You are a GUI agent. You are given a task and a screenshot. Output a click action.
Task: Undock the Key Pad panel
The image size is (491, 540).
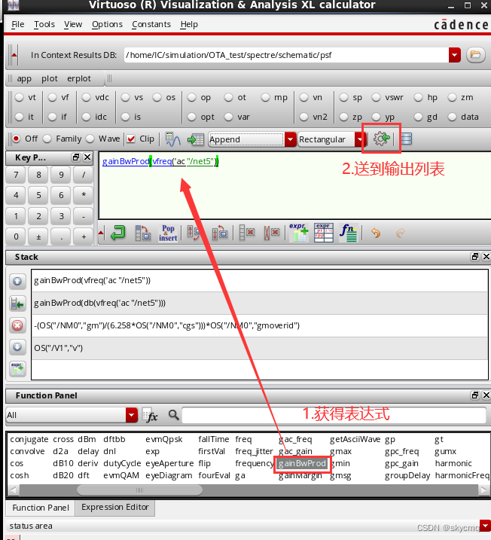pyautogui.click(x=76, y=157)
